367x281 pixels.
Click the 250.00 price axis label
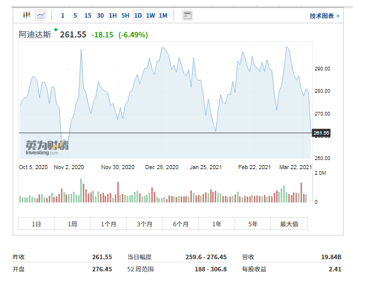click(322, 158)
